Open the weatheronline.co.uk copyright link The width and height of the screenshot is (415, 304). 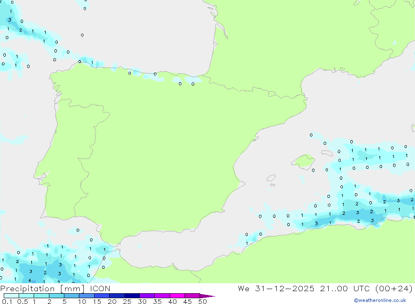pos(380,300)
